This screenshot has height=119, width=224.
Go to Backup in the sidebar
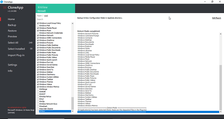coord(12,25)
